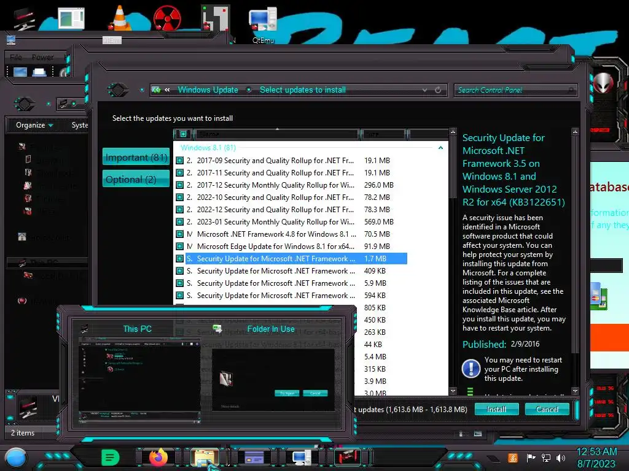
Task: Click the monitor toolbar icon in QtEmu window
Action: tap(20, 72)
